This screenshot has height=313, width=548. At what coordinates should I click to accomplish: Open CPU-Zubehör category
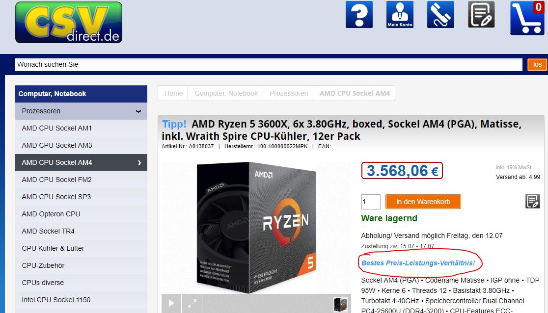(81, 265)
